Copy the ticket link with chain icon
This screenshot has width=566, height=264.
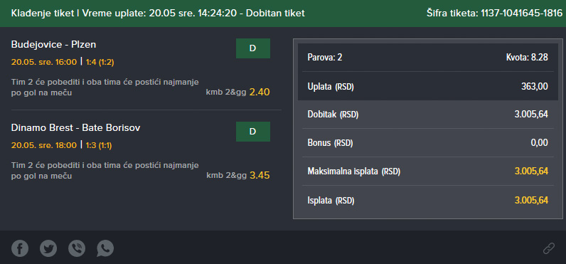[x=549, y=248]
